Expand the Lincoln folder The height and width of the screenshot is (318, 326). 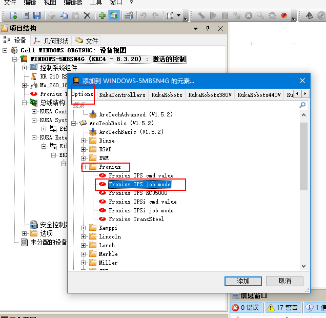[x=83, y=236]
